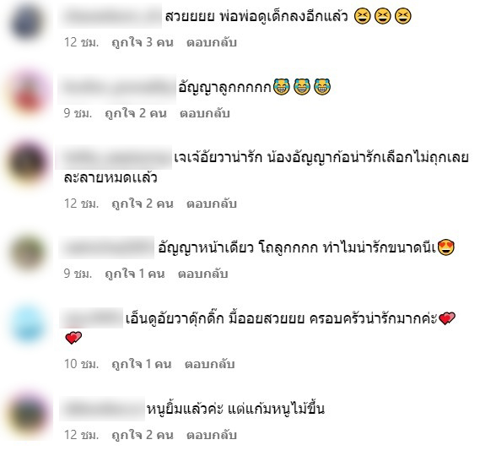The width and height of the screenshot is (480, 456).
Task: View "ถูกใจ 1 คน" under the heart-eyes comment
Action: point(135,274)
